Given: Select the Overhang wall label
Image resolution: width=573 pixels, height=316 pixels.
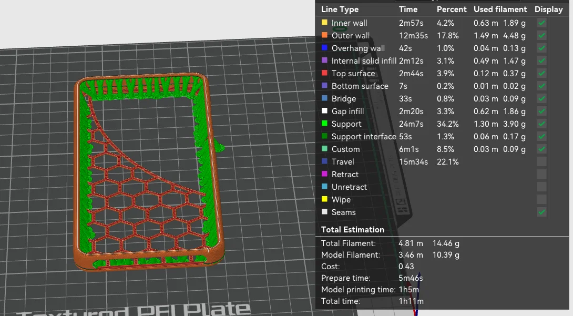Looking at the screenshot, I should click(x=358, y=48).
